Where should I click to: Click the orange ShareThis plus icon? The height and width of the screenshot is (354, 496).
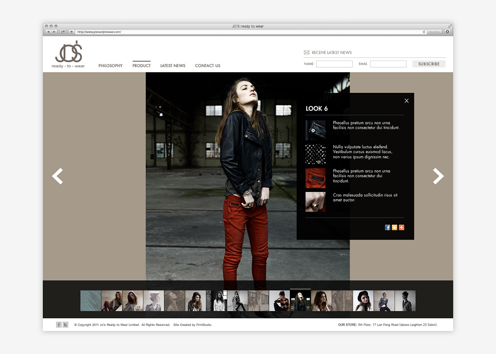pos(401,227)
